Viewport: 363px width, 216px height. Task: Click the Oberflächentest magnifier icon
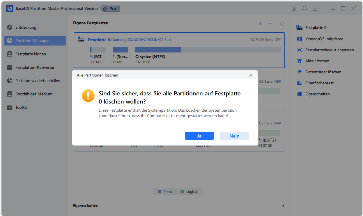[x=300, y=83]
